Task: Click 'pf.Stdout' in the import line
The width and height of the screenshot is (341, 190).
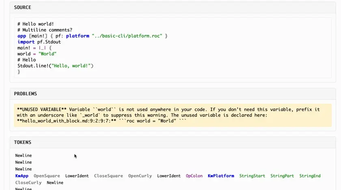Action: pyautogui.click(x=49, y=42)
